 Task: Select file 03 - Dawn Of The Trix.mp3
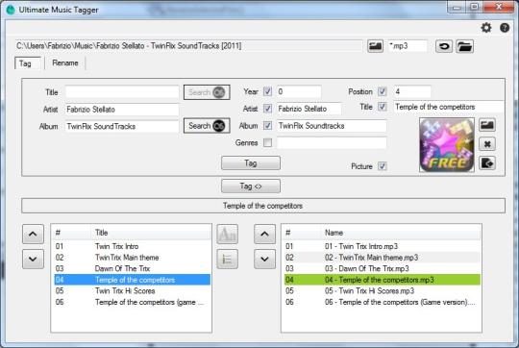pyautogui.click(x=383, y=268)
